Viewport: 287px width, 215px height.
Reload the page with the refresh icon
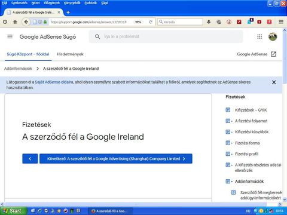(x=151, y=22)
